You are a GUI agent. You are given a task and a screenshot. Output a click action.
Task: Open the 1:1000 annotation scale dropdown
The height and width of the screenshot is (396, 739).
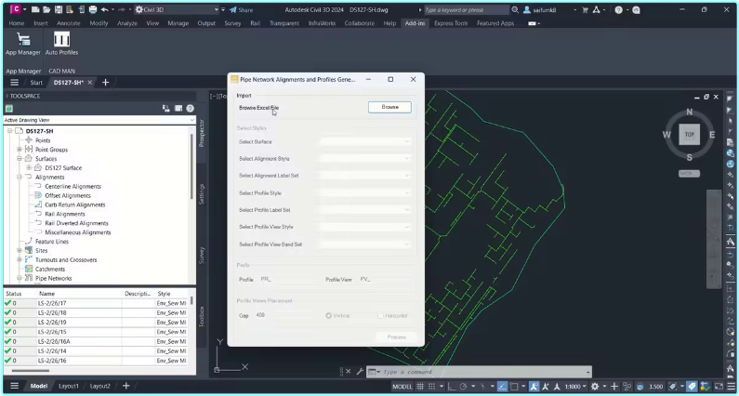[575, 387]
